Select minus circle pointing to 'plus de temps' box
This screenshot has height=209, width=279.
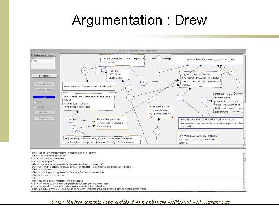tap(84, 70)
